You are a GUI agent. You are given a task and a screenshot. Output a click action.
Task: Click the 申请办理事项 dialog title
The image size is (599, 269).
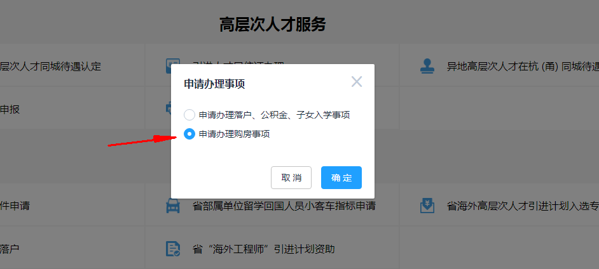[214, 84]
